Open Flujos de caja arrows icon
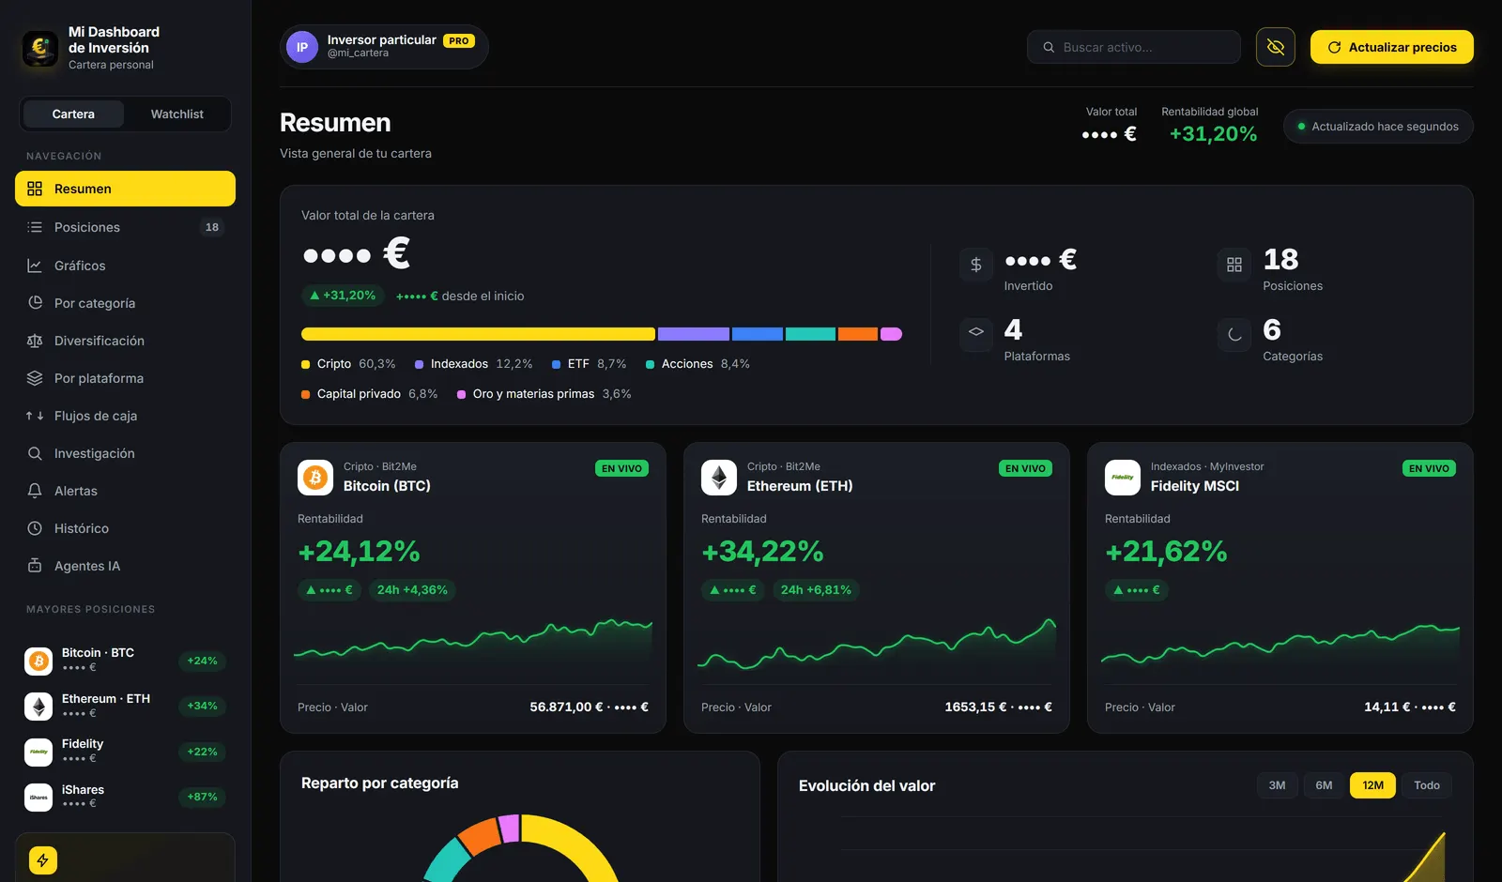The image size is (1502, 882). (35, 416)
